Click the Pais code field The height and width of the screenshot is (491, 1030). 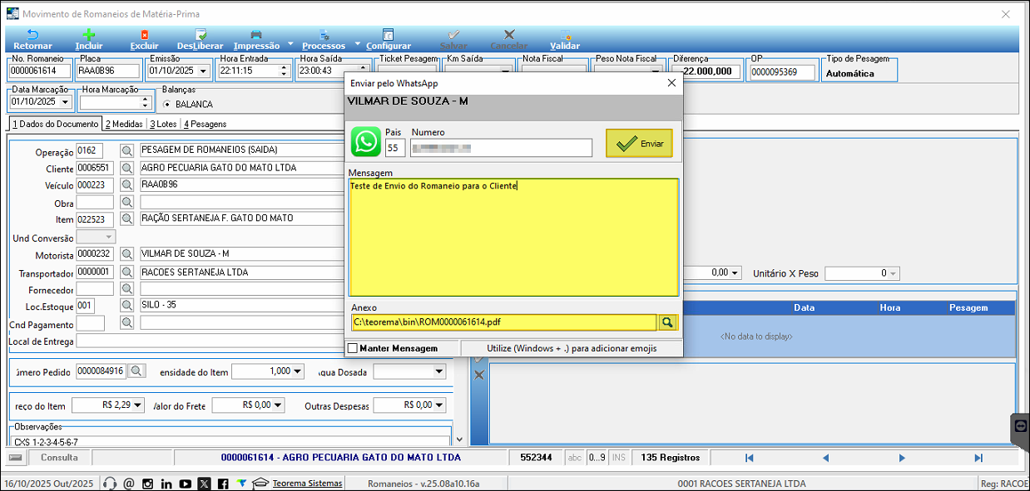pos(394,148)
